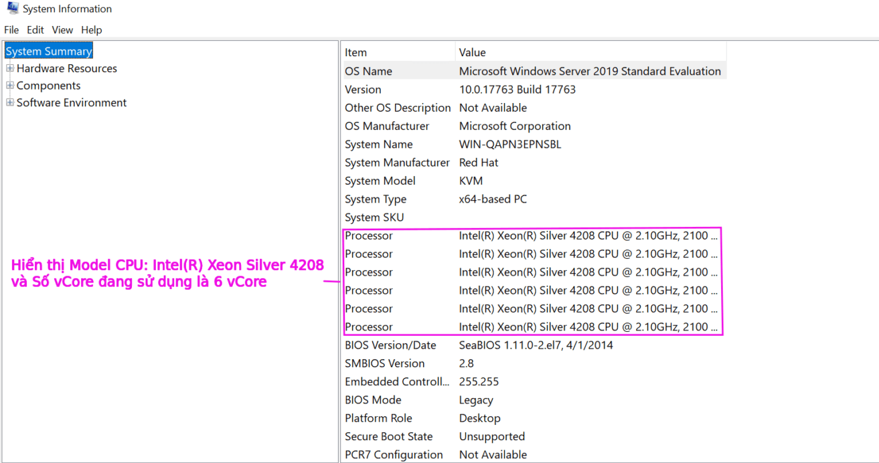Viewport: 879px width, 463px height.
Task: Select the BIOS Version/Date row label
Action: (x=390, y=345)
